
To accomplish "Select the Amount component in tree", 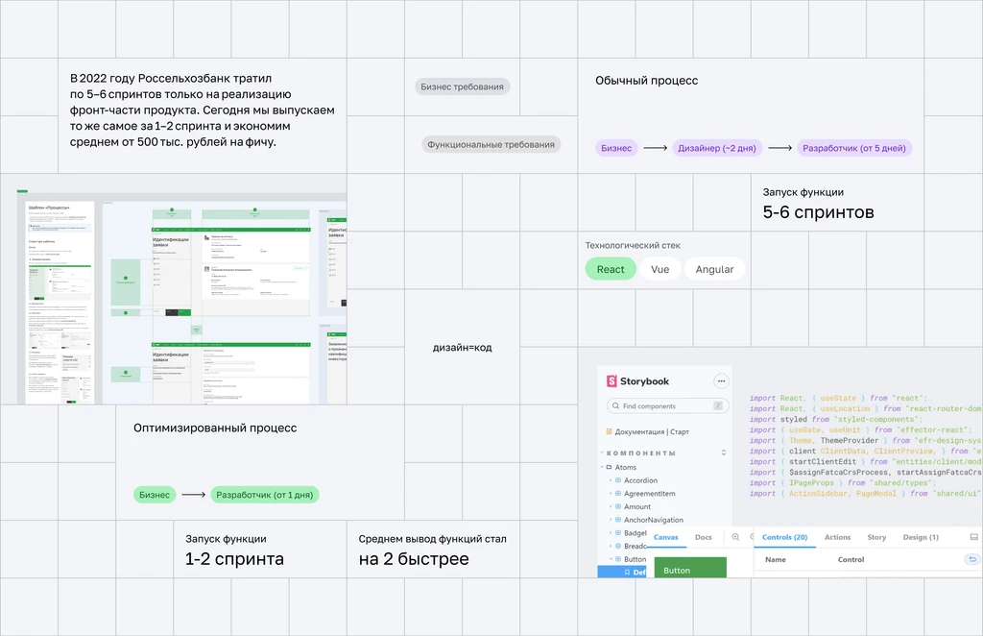I will (636, 506).
